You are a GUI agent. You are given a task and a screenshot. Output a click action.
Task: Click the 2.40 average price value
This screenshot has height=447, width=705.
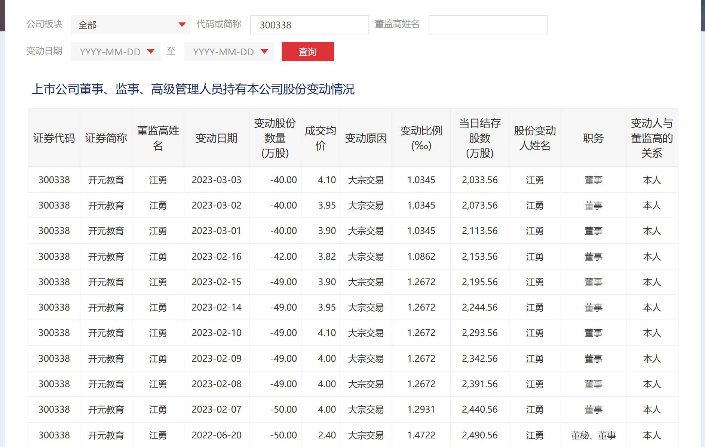tap(327, 435)
